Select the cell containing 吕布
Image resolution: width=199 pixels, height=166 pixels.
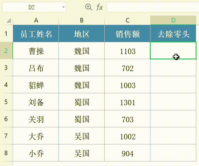click(x=36, y=68)
